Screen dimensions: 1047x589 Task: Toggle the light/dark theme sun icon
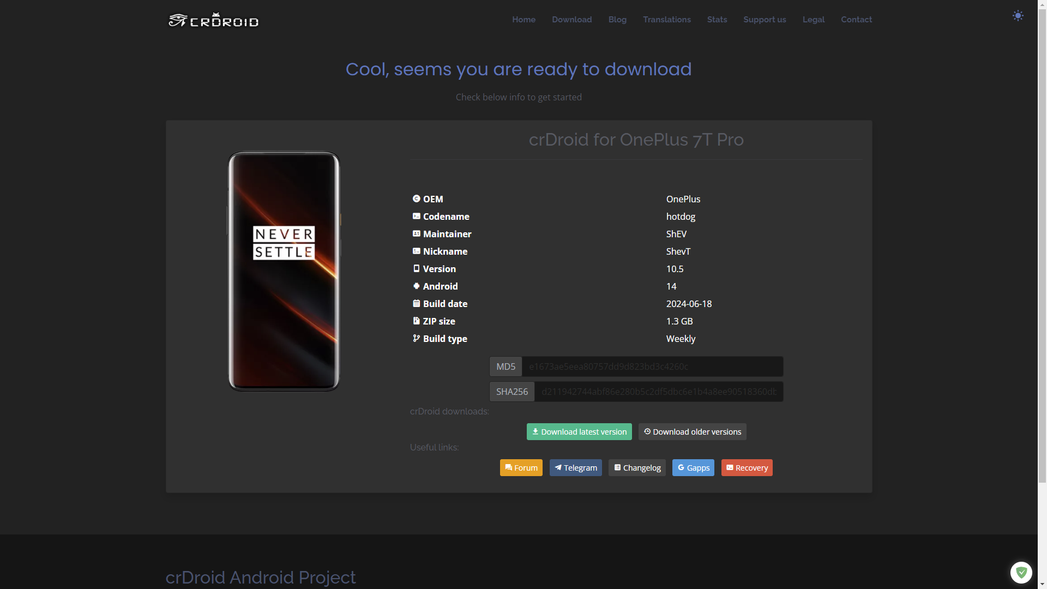click(1018, 16)
